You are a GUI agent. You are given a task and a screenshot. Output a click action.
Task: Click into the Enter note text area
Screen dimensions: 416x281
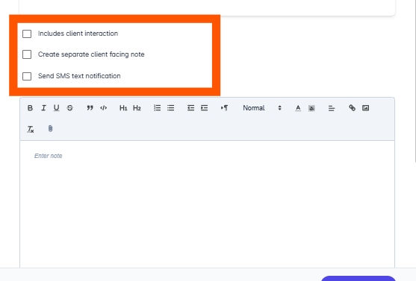[207, 204]
